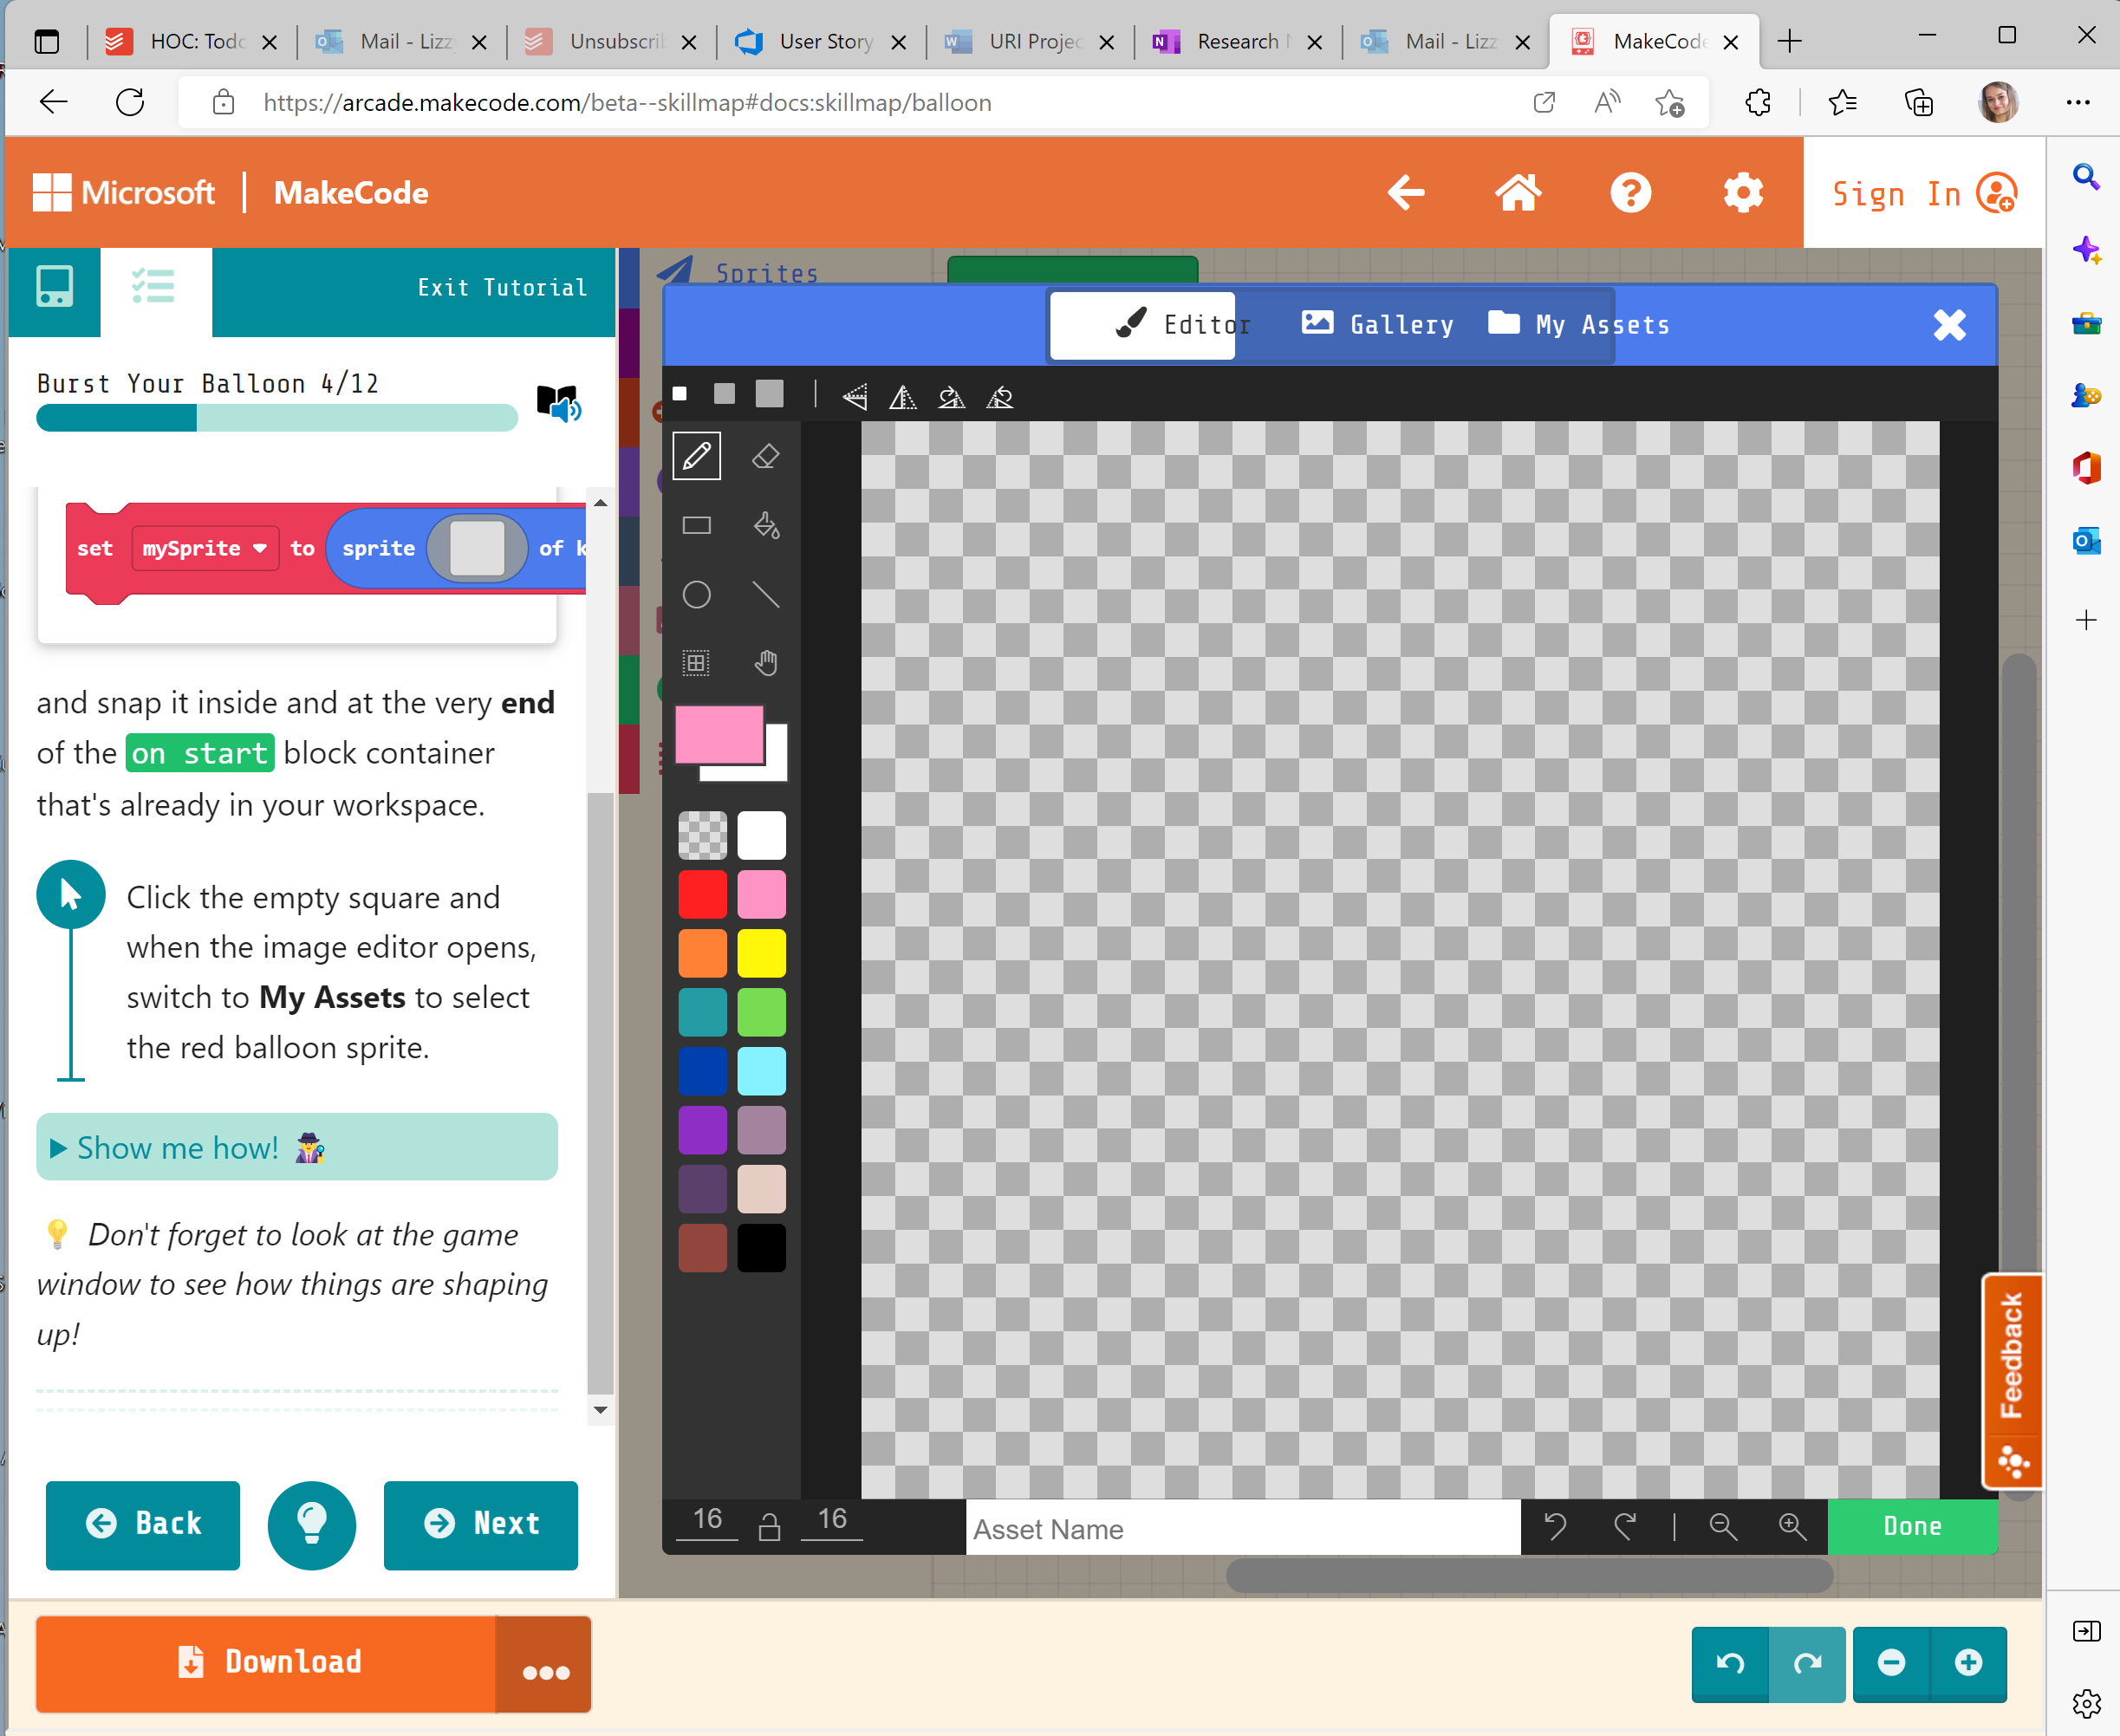Flip the sprite horizontally
The width and height of the screenshot is (2120, 1736).
point(905,397)
